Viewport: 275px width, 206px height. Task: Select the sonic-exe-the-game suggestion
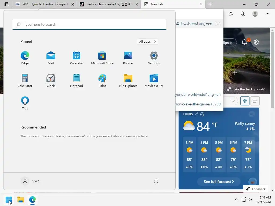coord(198,104)
